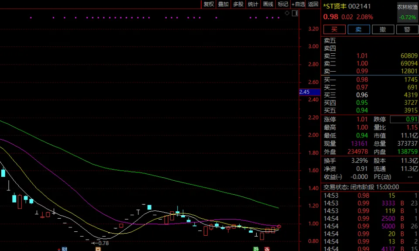Screen dimensions: 419x251
Task: Click the 警 alert button
Action: click(407, 29)
